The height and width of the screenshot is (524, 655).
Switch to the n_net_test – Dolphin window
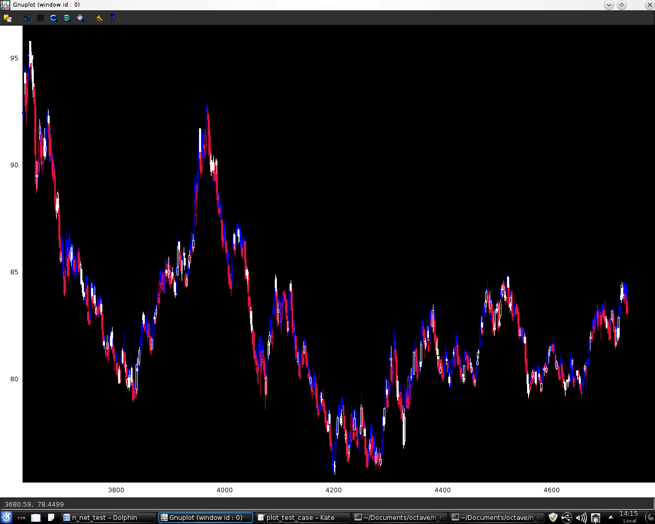click(x=108, y=517)
